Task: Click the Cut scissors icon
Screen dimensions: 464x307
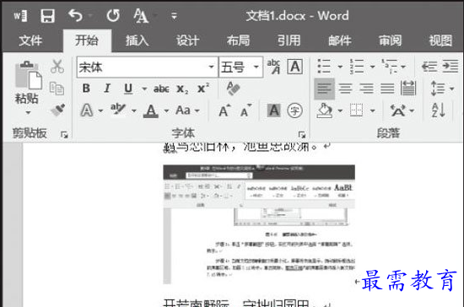Action: [57, 67]
